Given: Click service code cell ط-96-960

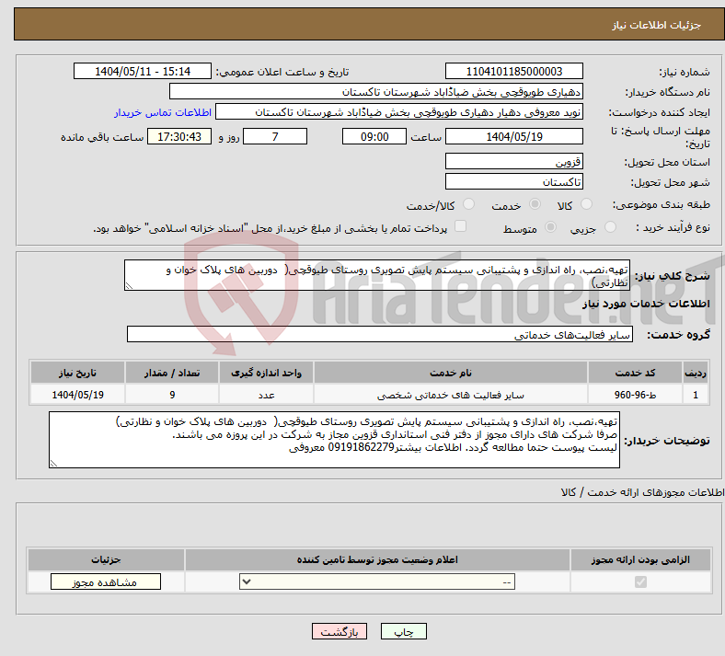Looking at the screenshot, I should (x=636, y=395).
